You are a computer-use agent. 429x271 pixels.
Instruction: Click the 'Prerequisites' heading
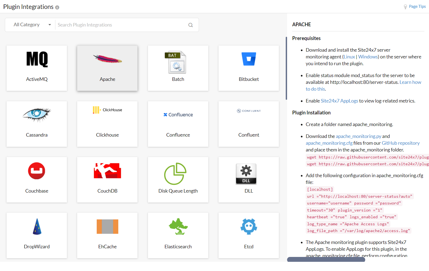tap(306, 38)
